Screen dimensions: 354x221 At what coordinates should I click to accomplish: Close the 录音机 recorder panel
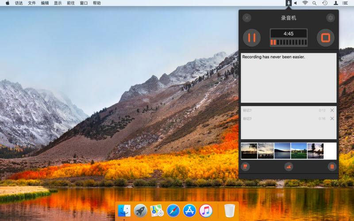[x=247, y=18]
